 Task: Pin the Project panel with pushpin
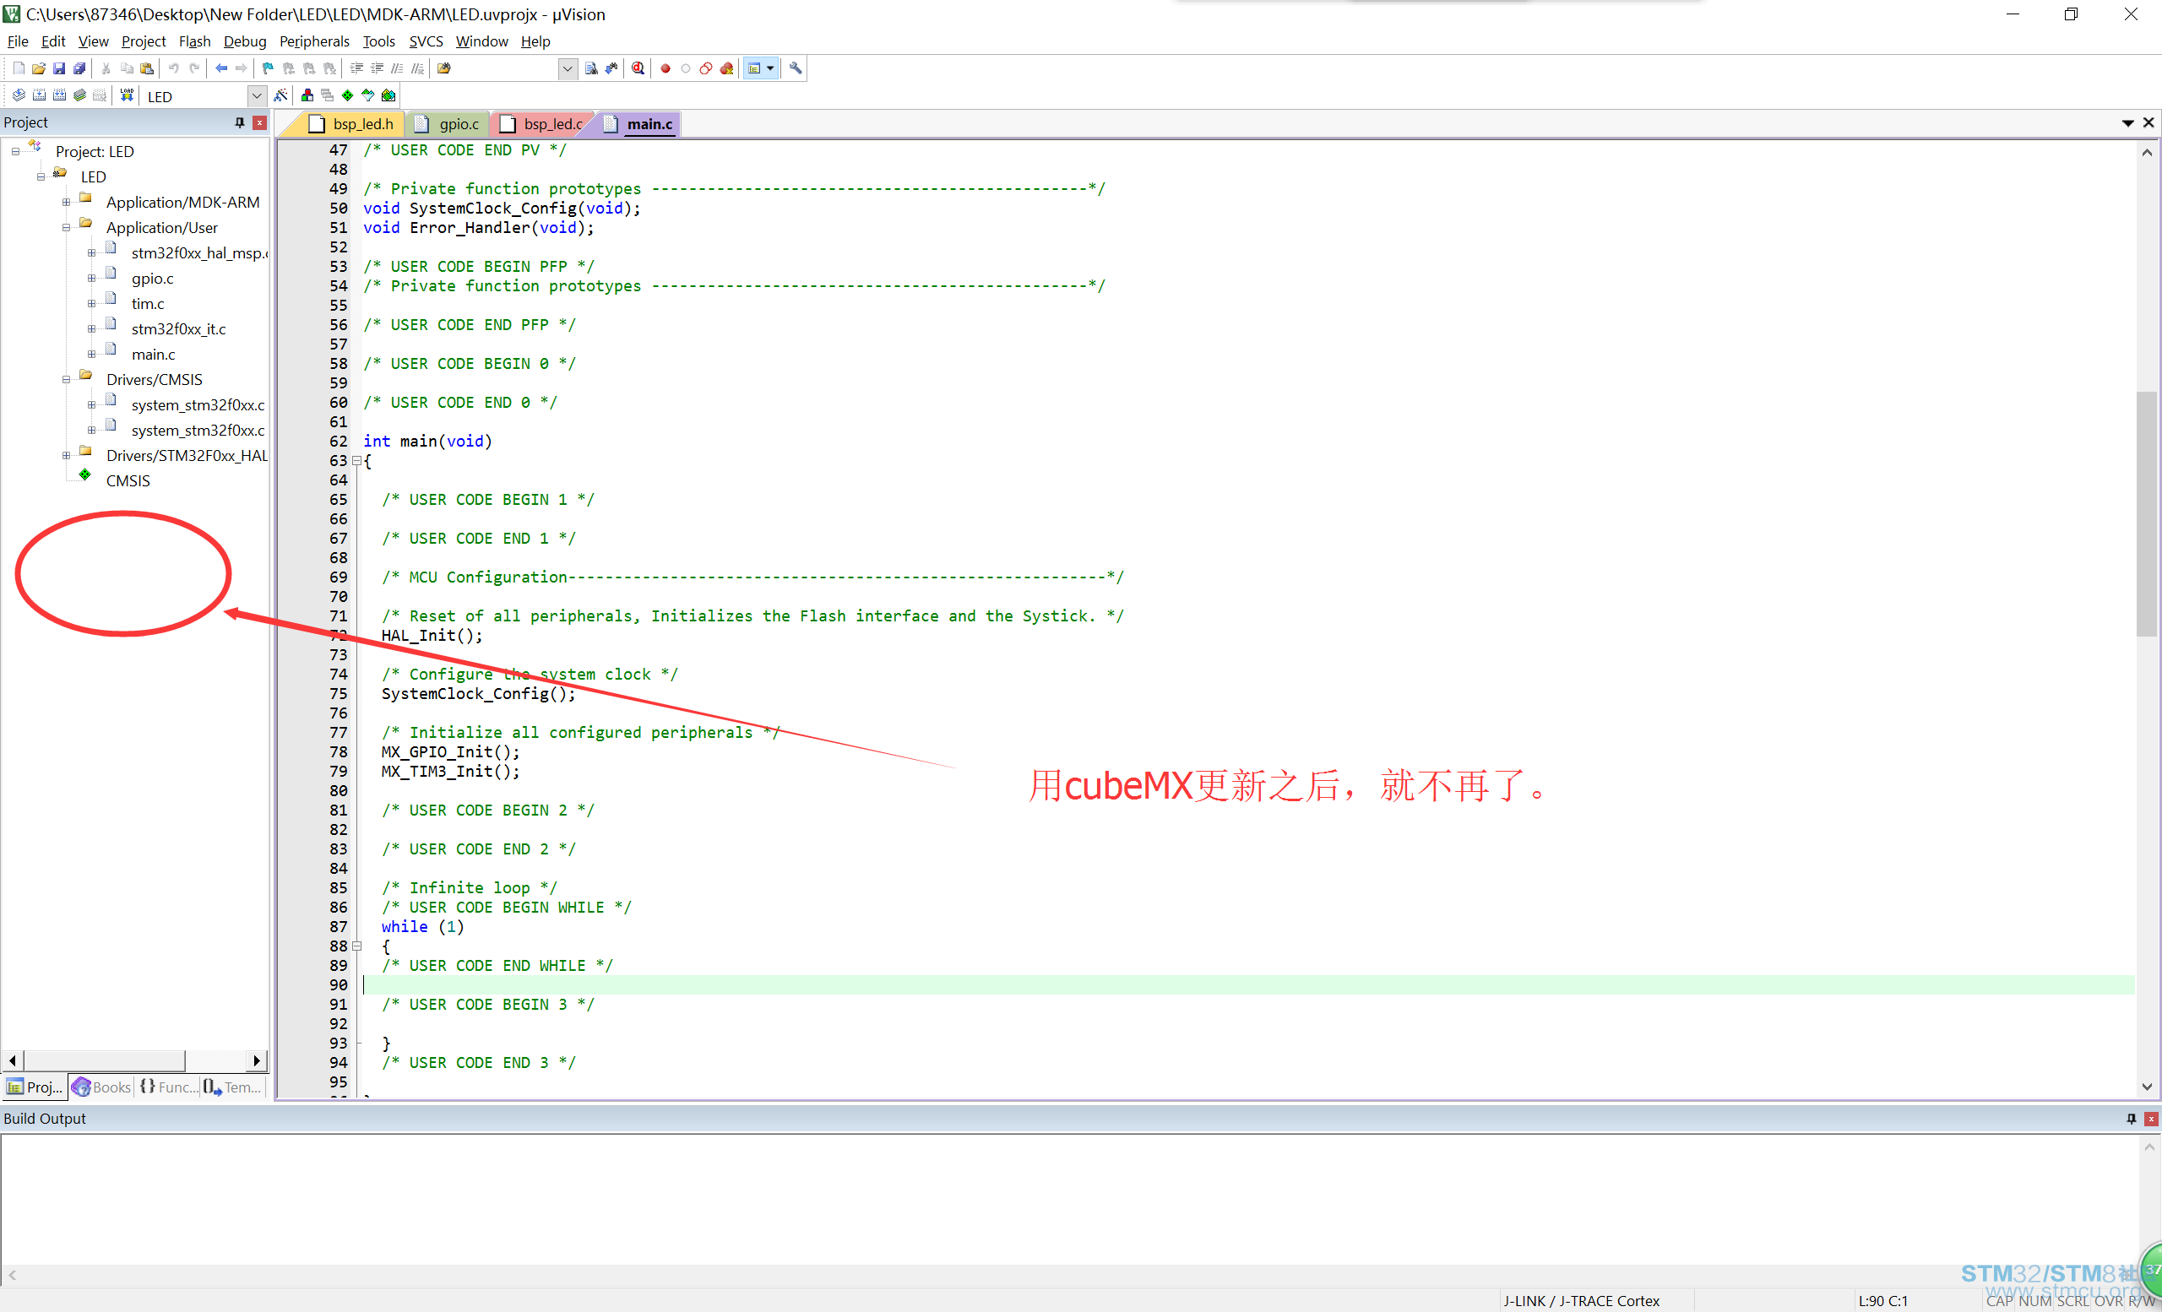[240, 122]
